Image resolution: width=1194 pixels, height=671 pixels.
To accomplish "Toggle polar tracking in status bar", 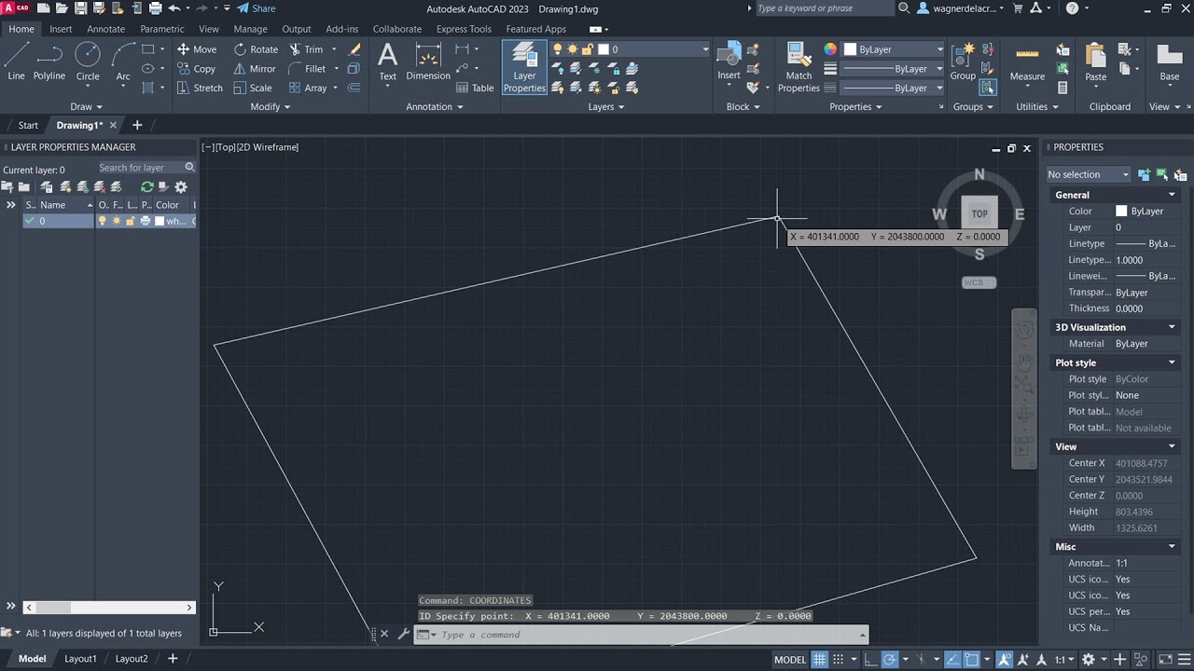I will pos(890,659).
